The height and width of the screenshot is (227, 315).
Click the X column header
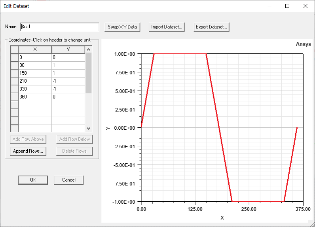coord(35,49)
